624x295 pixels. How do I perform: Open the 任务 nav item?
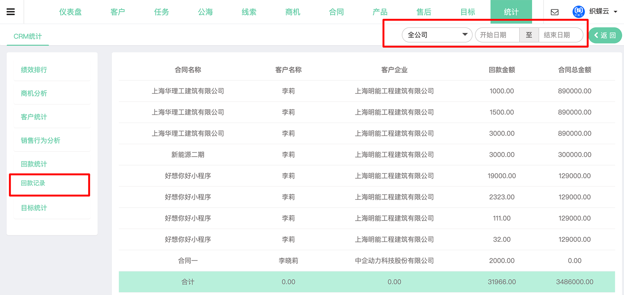[162, 12]
